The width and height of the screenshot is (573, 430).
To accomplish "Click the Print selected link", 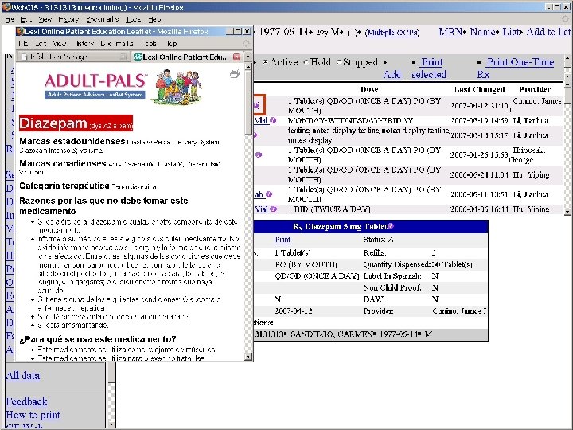I will 429,68.
